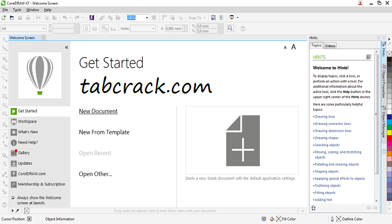Click the treat-as-filled icon on property bar
The height and width of the screenshot is (224, 392).
(x=230, y=29)
